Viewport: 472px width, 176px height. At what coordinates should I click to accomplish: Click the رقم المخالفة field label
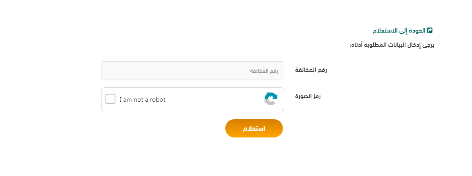tap(311, 70)
